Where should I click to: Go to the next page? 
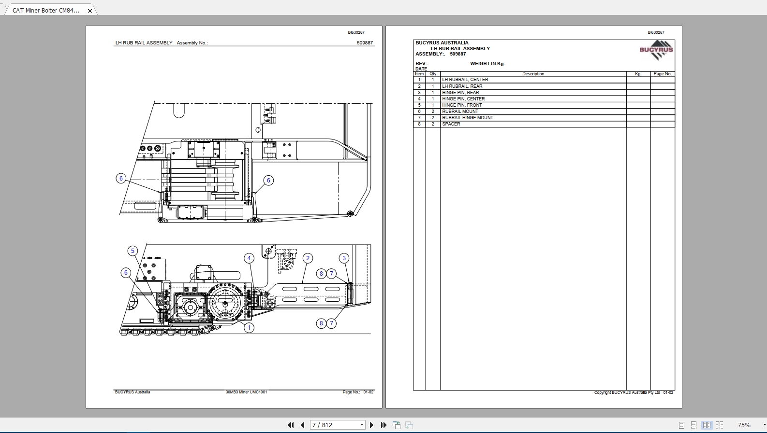(x=371, y=425)
